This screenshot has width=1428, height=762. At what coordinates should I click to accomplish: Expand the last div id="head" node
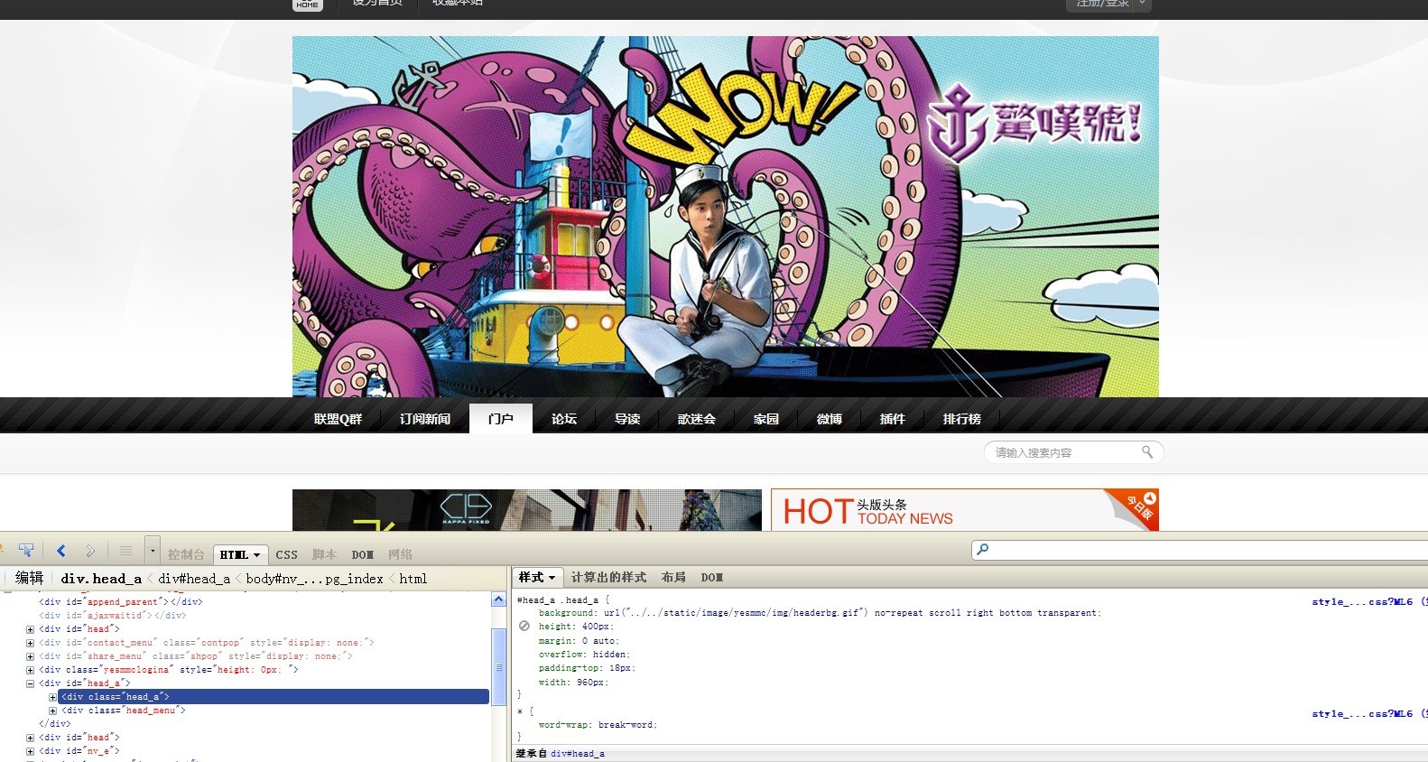(30, 738)
